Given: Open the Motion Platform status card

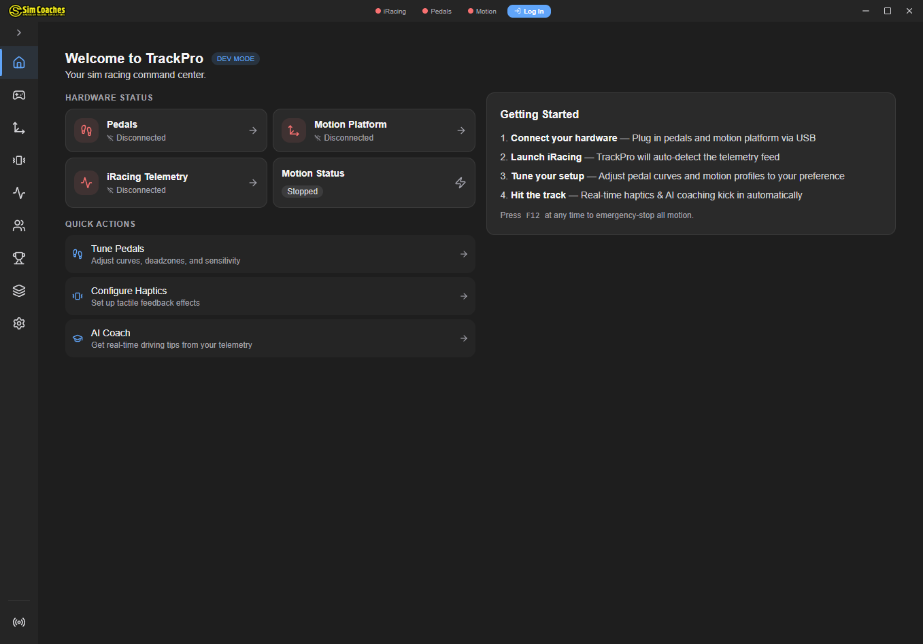Looking at the screenshot, I should tap(373, 130).
